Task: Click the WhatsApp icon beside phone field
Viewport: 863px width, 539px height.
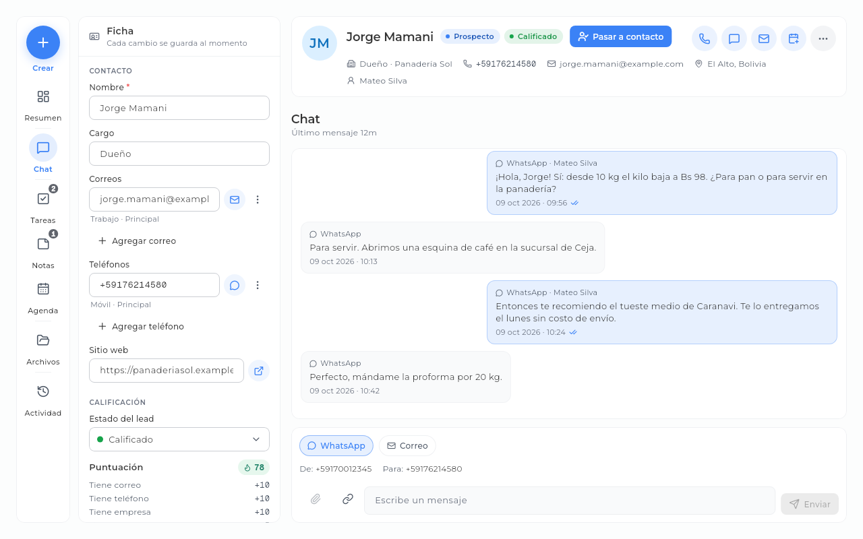Action: (235, 285)
